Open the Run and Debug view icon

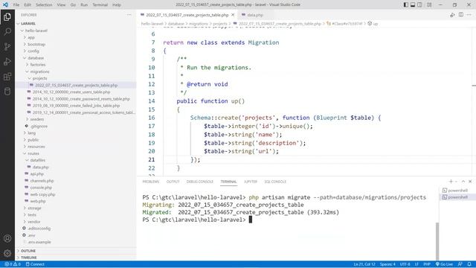pos(7,61)
